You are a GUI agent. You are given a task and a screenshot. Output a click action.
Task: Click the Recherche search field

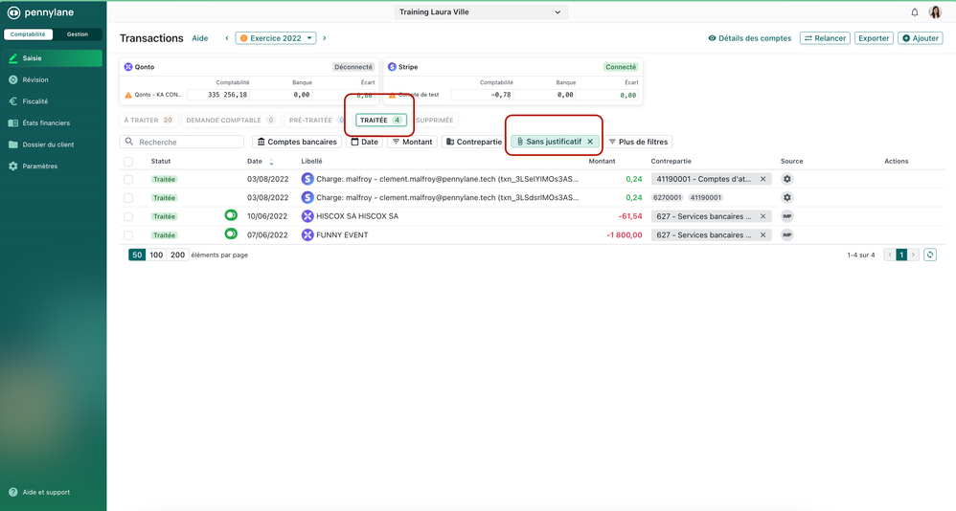pos(188,142)
